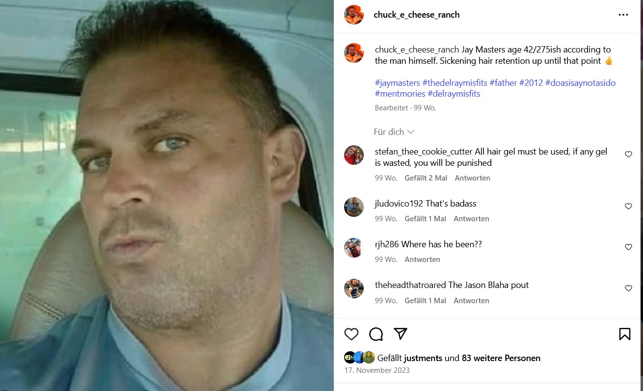Open stefan_thee_cookie_cutter's avatar
Screen dimensions: 643x391
point(354,155)
